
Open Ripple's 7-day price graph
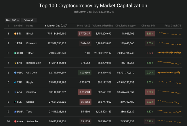[x=169, y=82]
